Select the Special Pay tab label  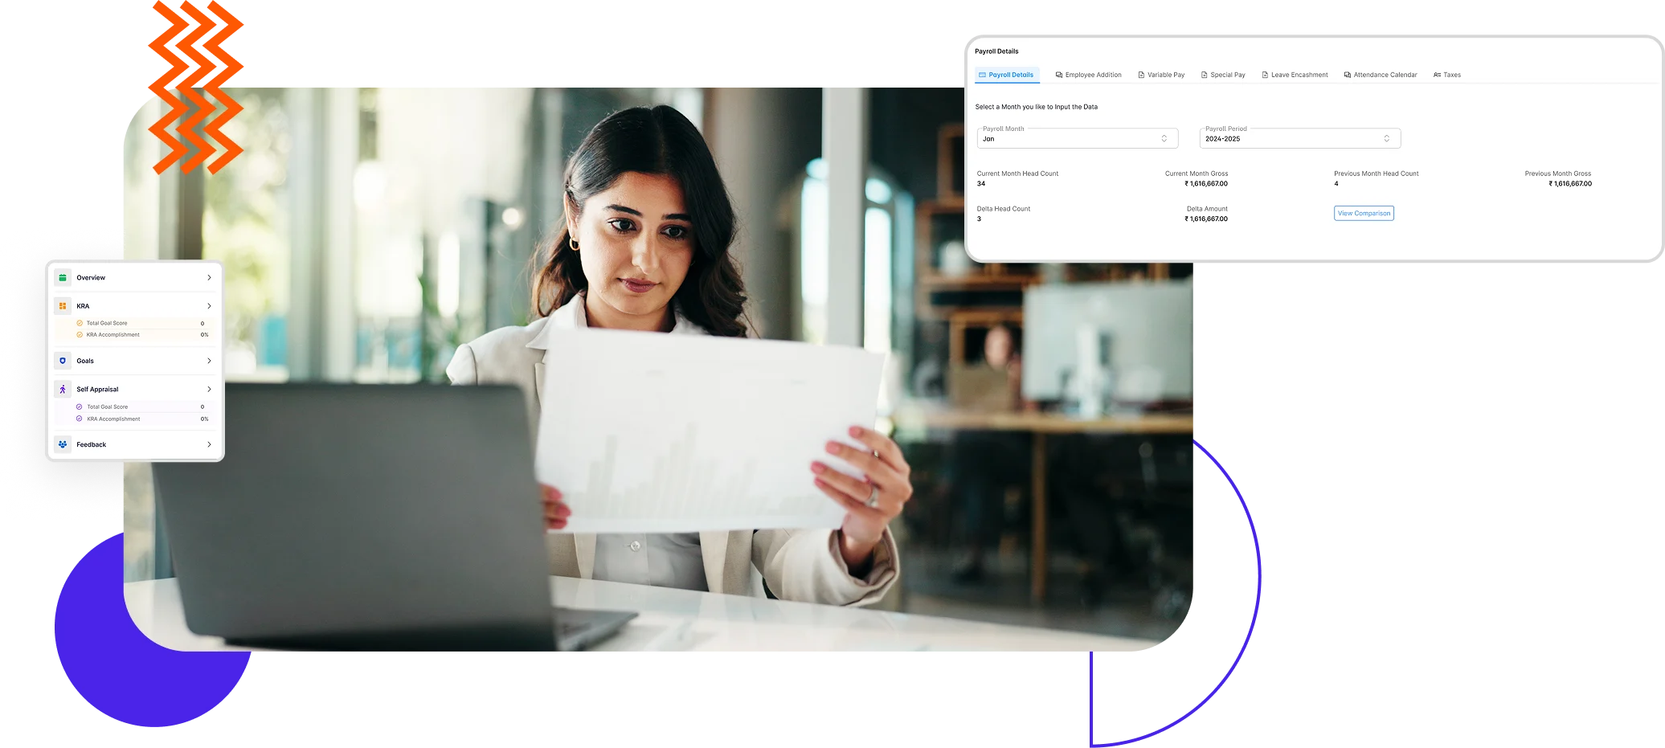coord(1227,75)
